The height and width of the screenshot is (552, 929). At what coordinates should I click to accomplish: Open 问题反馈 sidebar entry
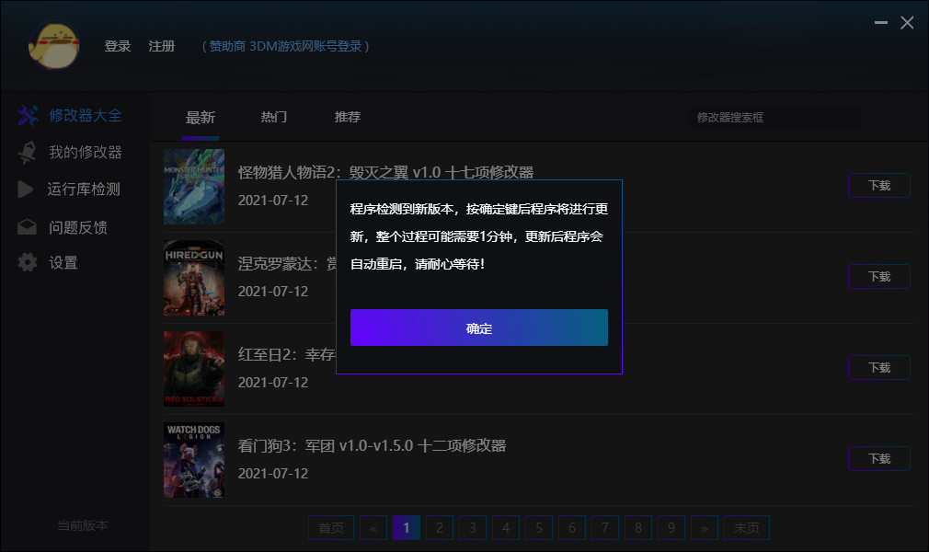77,227
